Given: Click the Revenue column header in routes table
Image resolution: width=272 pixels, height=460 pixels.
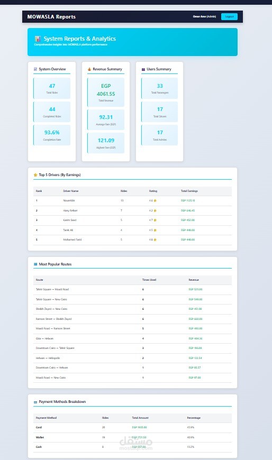Looking at the screenshot, I should pyautogui.click(x=194, y=280).
